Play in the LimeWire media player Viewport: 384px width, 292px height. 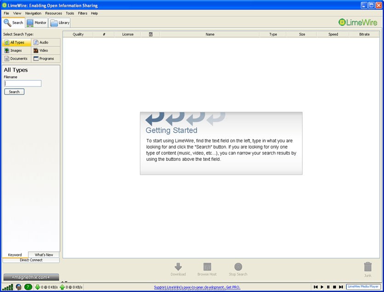click(322, 287)
